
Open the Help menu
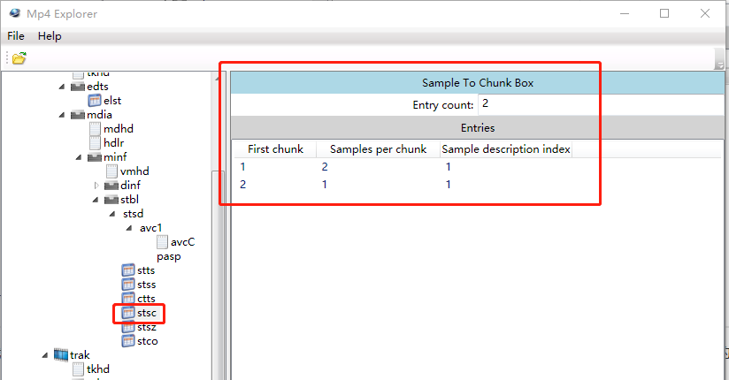coord(50,36)
